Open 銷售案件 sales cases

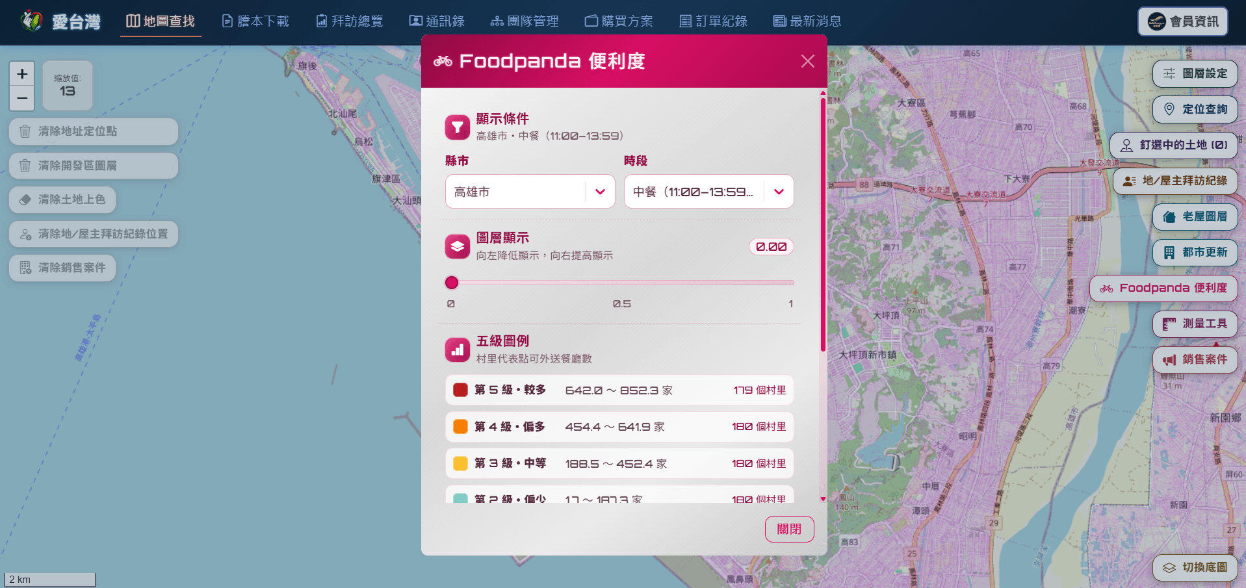pyautogui.click(x=1195, y=359)
